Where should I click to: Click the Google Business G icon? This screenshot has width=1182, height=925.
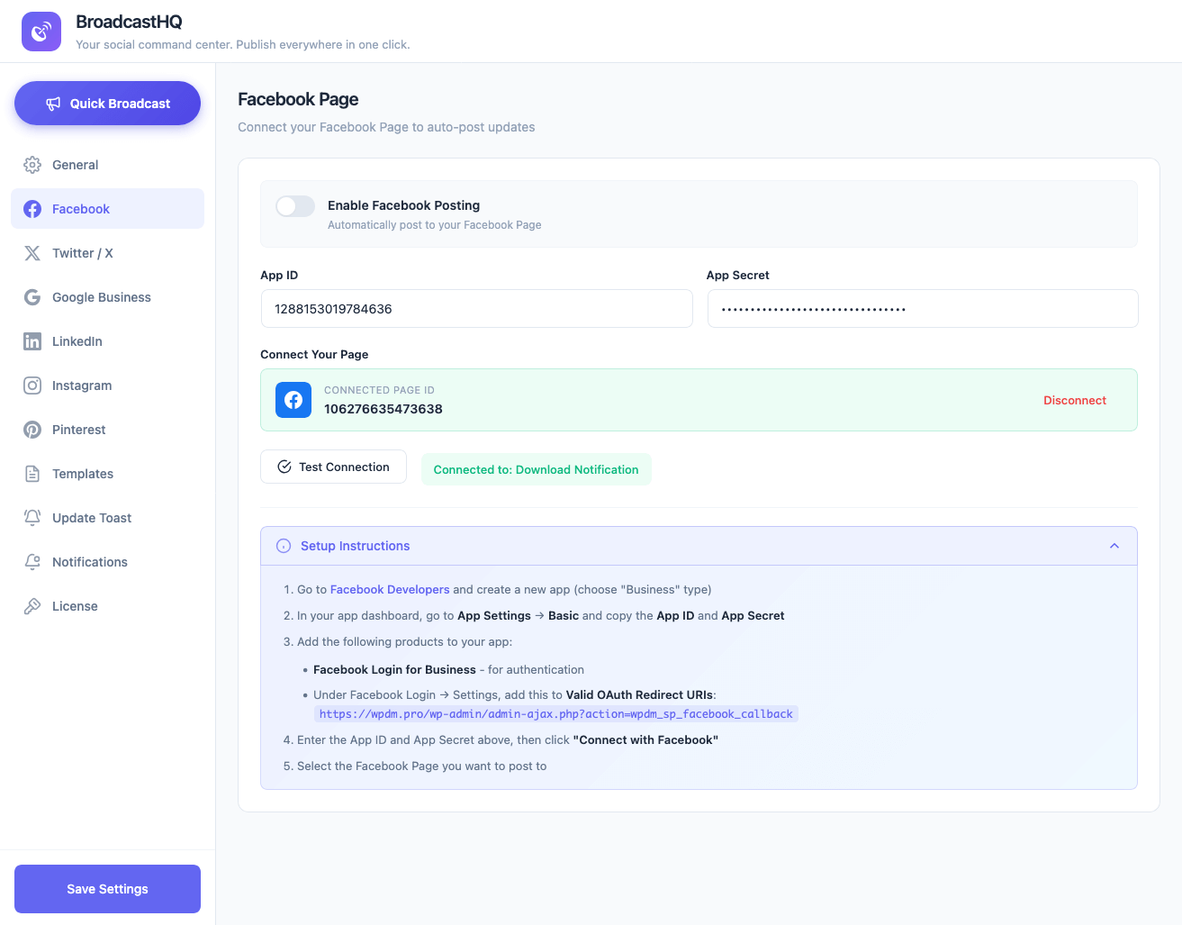click(x=32, y=297)
